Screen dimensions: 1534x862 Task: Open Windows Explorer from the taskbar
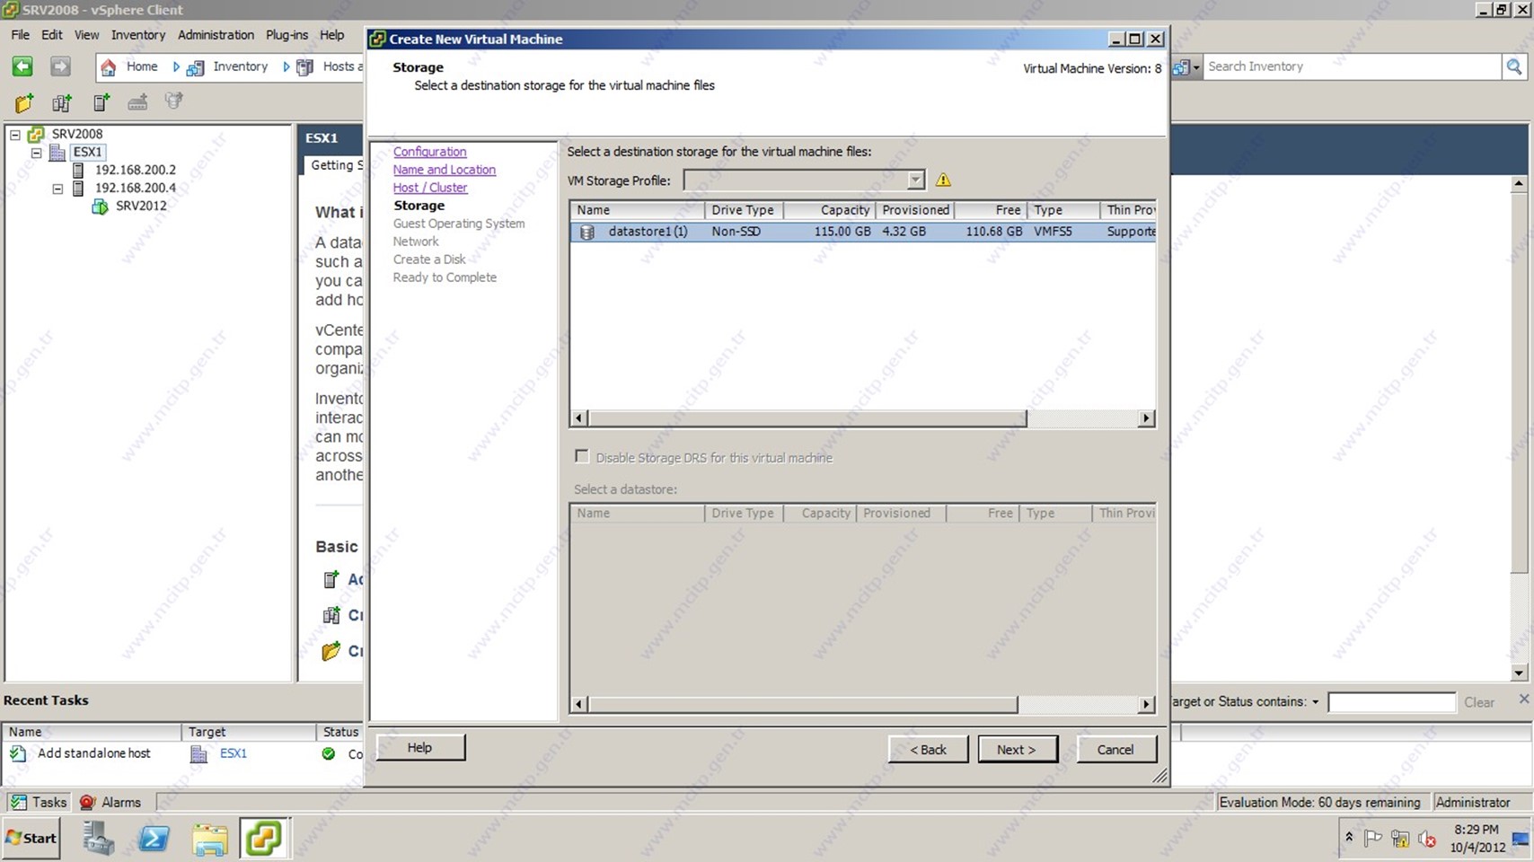[x=209, y=839]
